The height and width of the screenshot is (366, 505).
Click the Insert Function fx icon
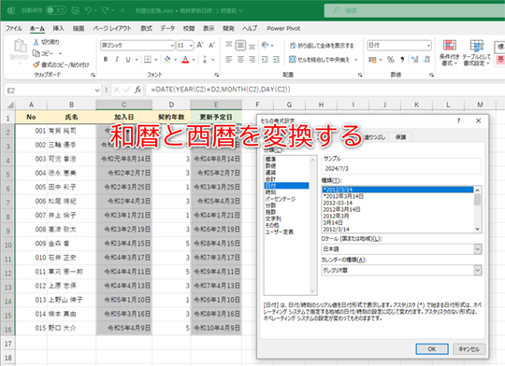[137, 90]
